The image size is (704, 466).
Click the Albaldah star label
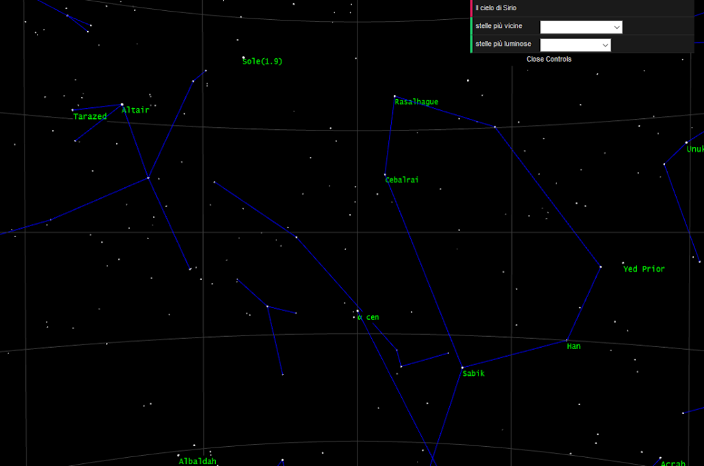[x=198, y=461]
